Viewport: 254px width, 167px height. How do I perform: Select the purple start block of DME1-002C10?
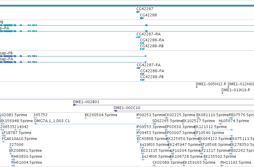[115, 111]
